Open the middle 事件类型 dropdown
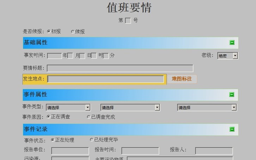 point(157,108)
